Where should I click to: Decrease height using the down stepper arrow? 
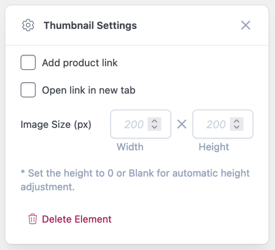236,128
